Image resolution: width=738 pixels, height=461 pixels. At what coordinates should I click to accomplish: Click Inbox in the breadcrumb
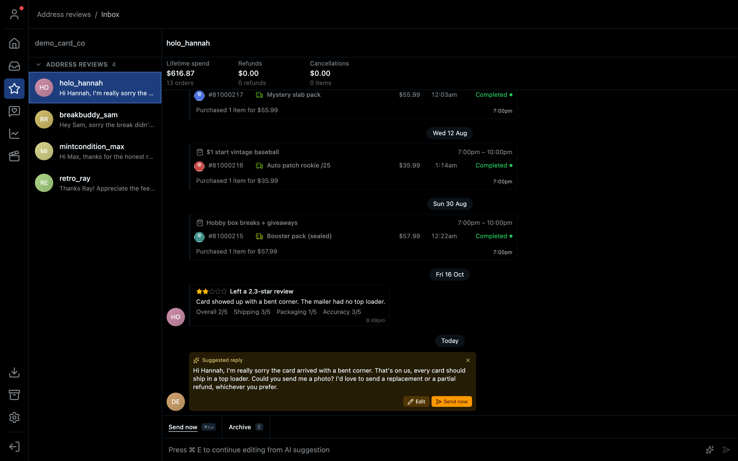point(110,14)
